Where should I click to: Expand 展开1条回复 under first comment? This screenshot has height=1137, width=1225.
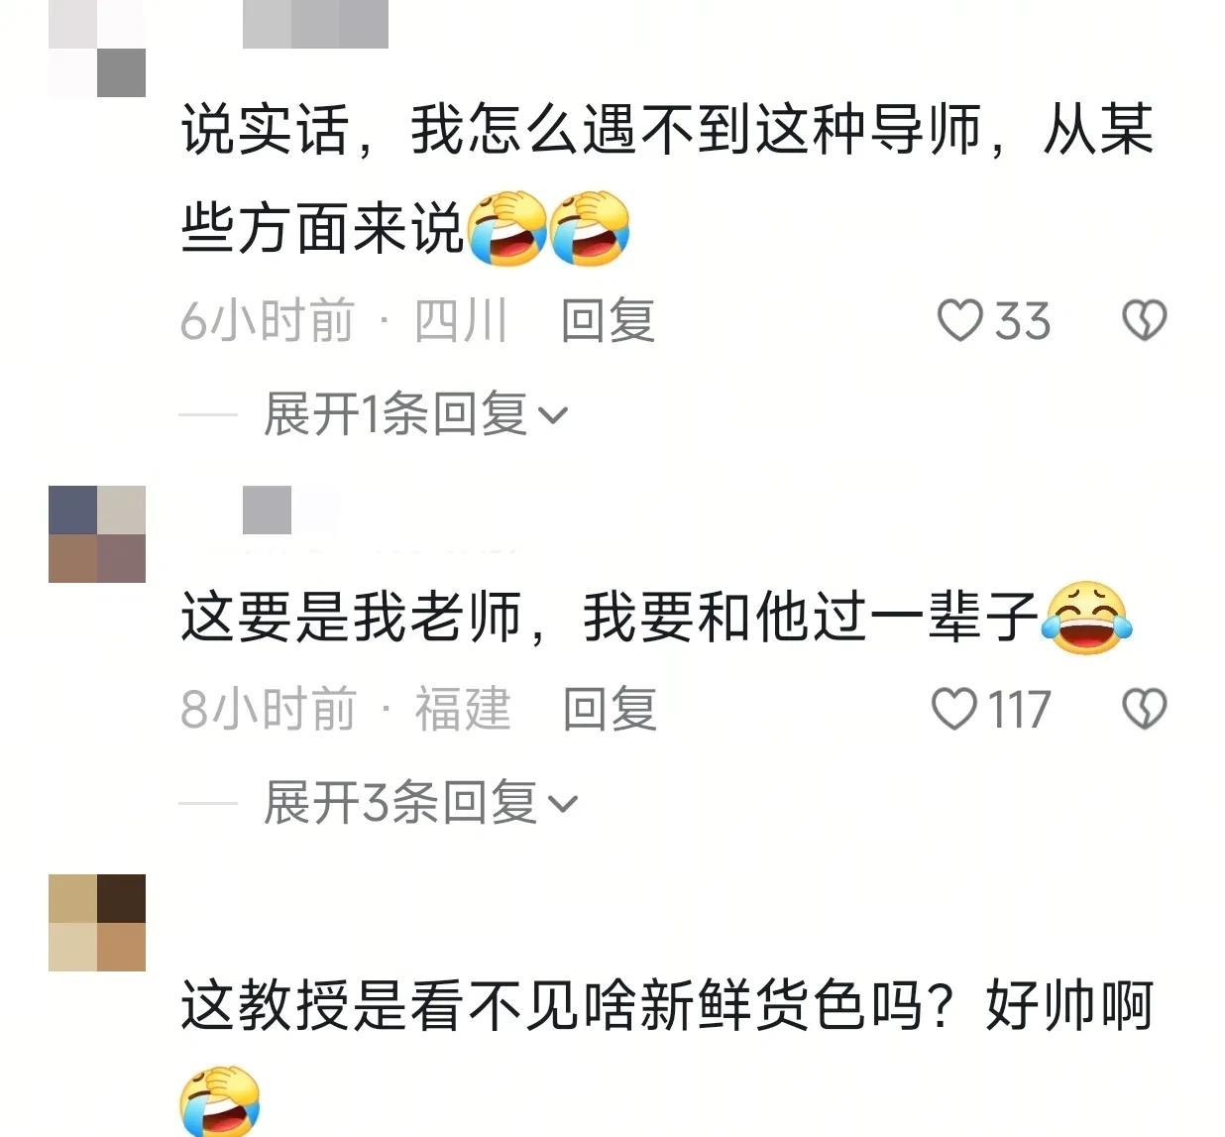click(x=416, y=414)
